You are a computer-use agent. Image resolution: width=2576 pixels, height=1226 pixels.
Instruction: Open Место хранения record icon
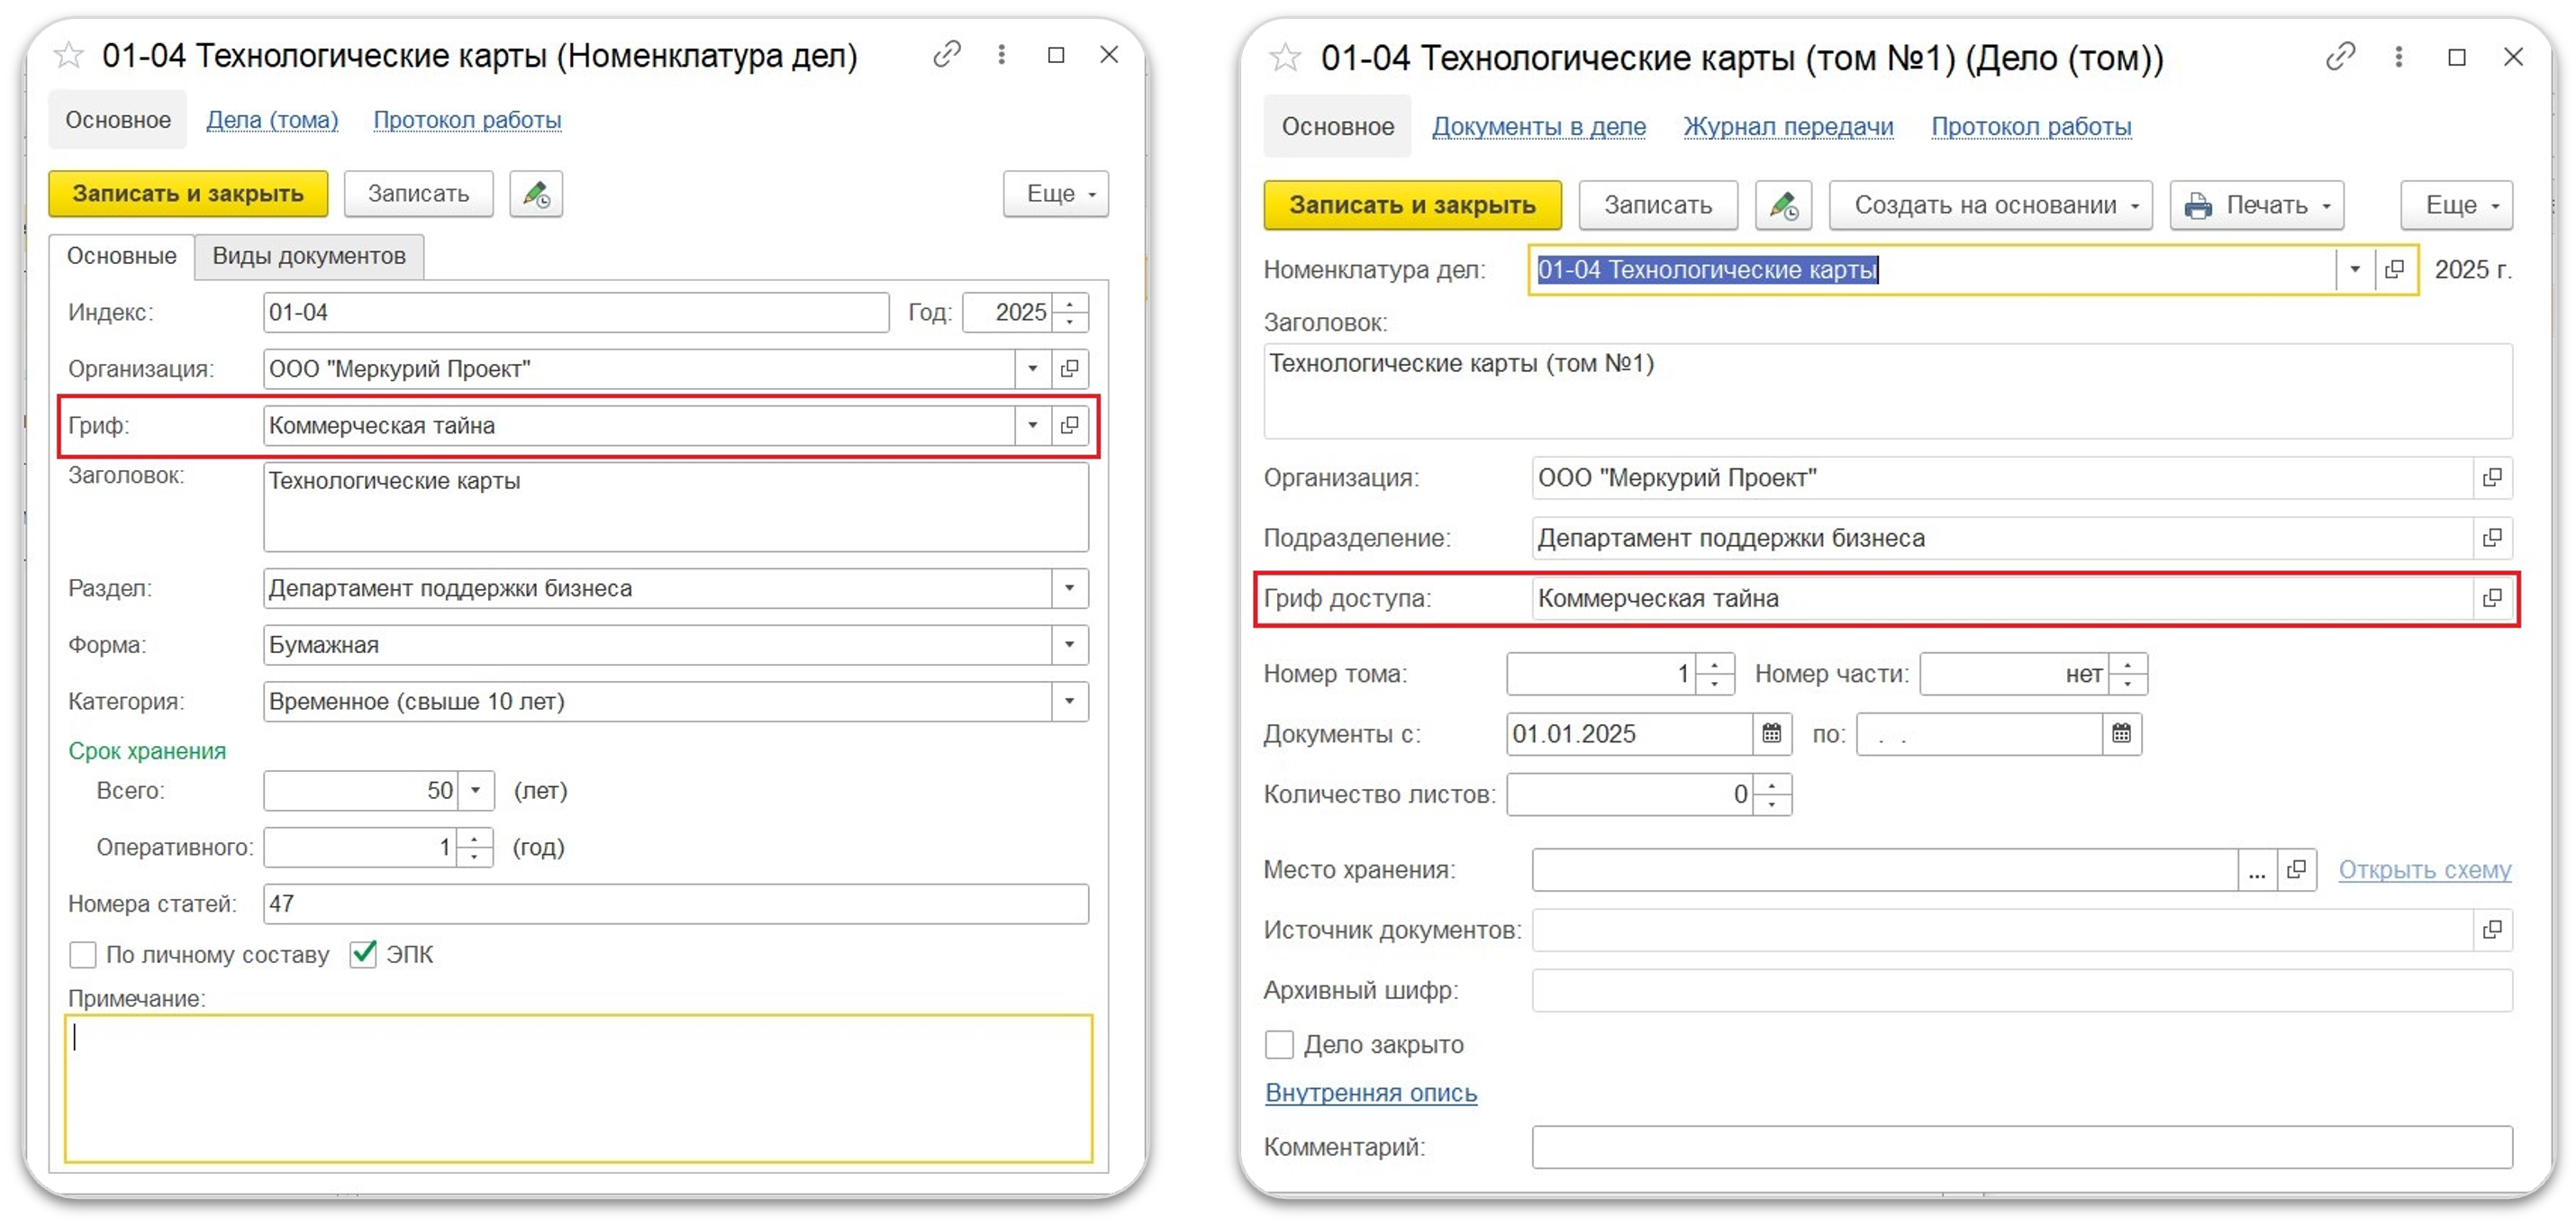point(2296,870)
